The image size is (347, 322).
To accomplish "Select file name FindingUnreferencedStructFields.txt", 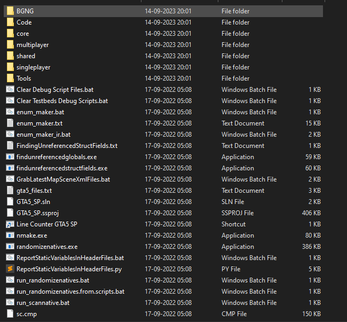I will (67, 146).
